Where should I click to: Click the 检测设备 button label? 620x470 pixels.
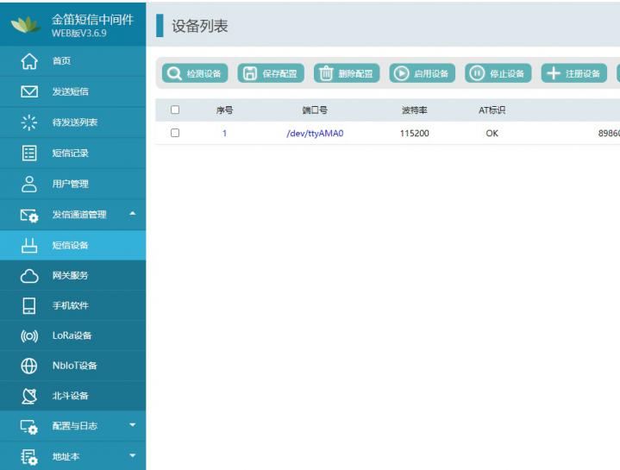204,74
